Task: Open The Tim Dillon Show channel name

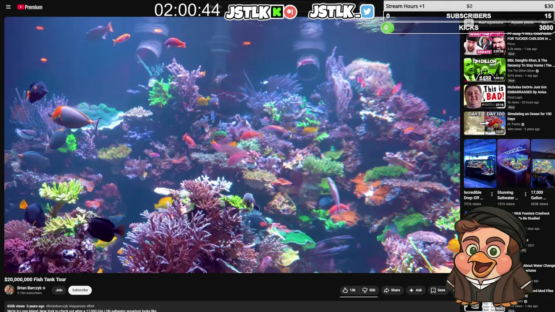Action: (x=521, y=71)
